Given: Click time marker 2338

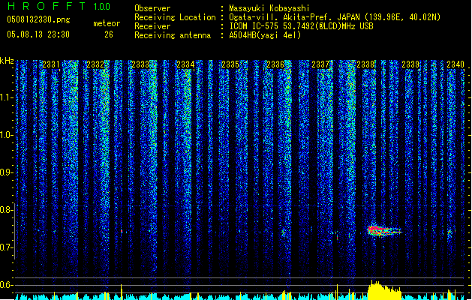Looking at the screenshot, I should (365, 64).
